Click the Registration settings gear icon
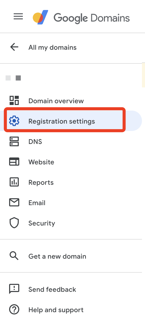The image size is (145, 318). 14,121
